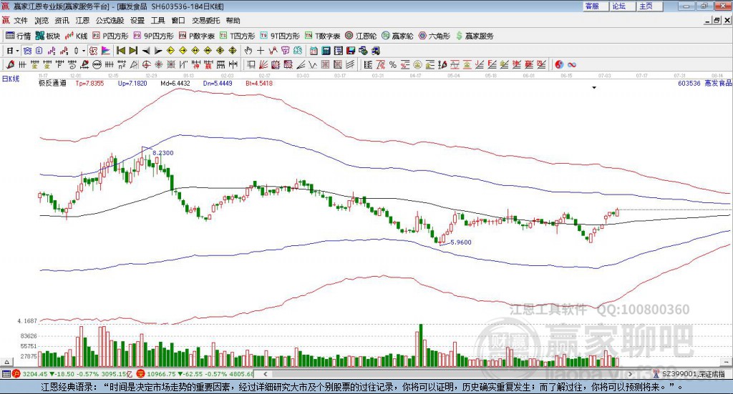Jump to first bar arrow icon
733x394 pixels.
pos(120,51)
